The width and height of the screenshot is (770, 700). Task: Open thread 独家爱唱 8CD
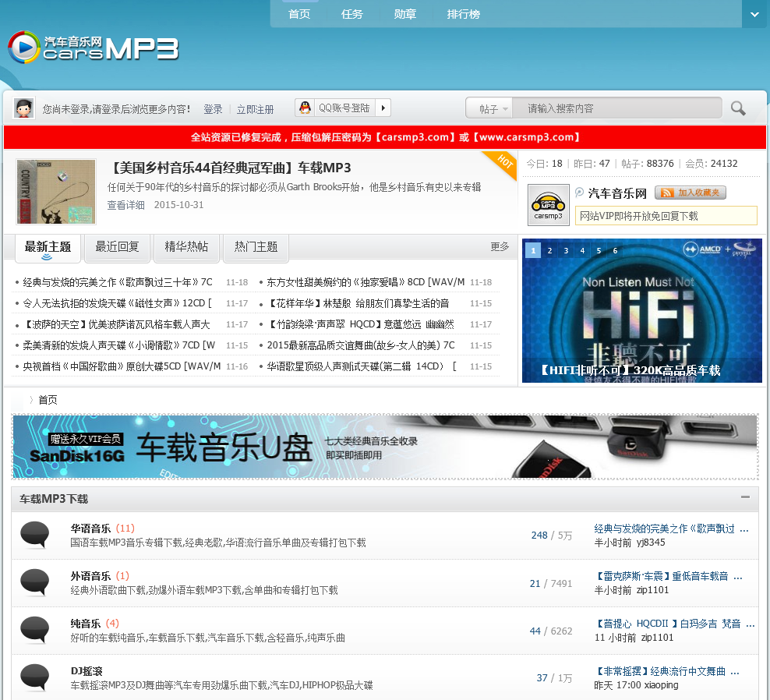pyautogui.click(x=366, y=282)
